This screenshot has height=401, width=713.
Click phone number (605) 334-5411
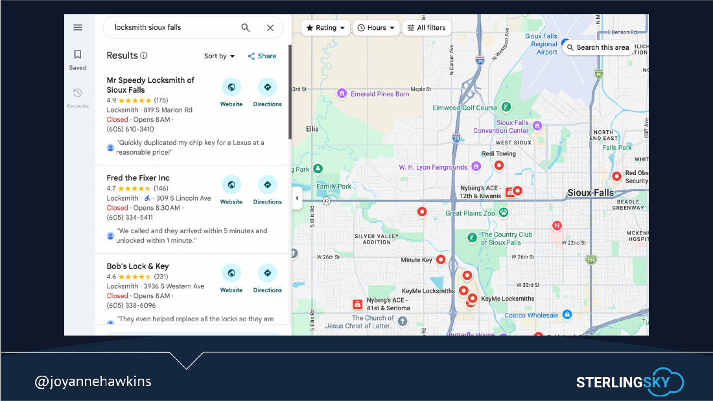click(x=130, y=217)
